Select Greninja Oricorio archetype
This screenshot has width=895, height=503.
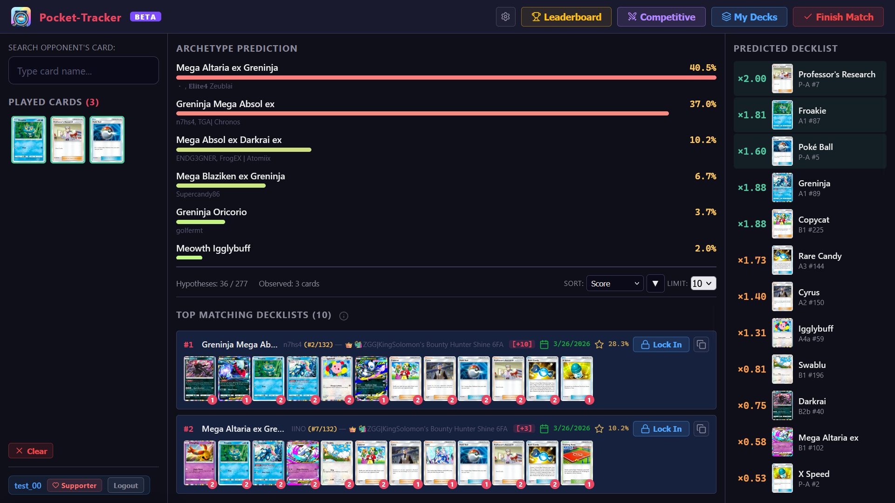coord(212,212)
